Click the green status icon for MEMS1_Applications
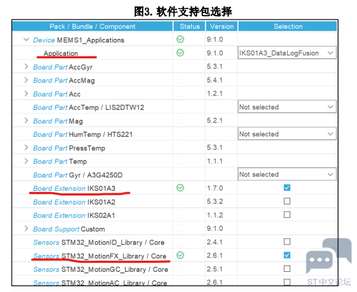Screen dimensions: 357x292 (180, 39)
